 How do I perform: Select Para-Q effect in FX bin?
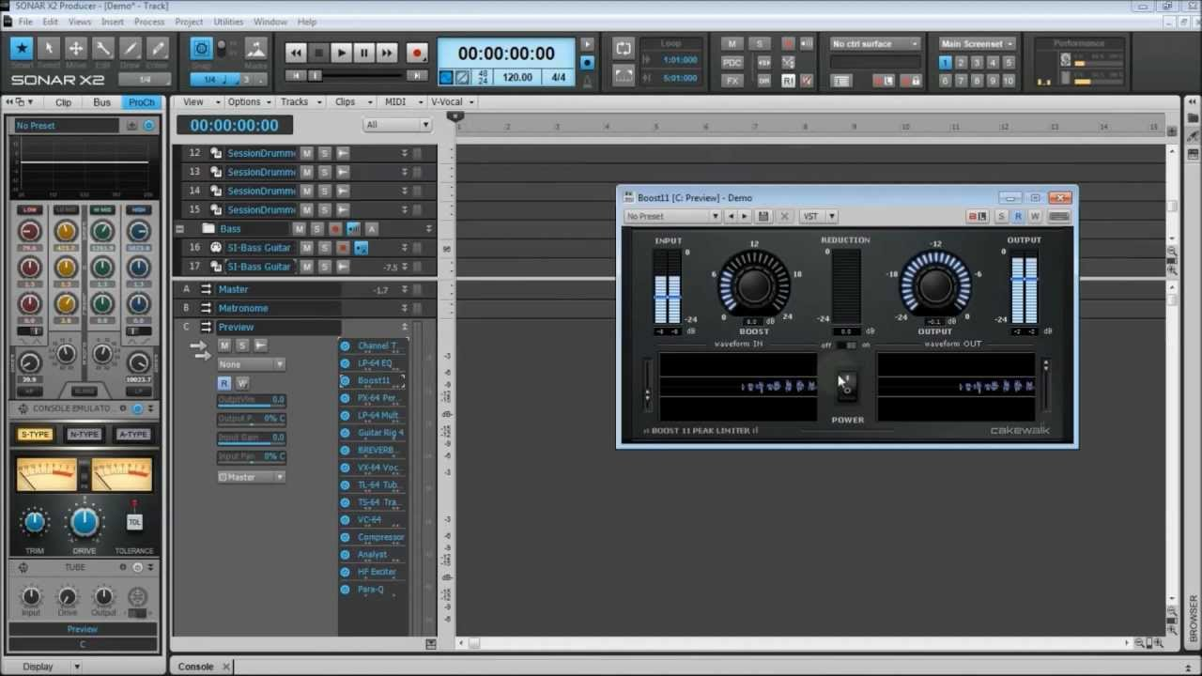pyautogui.click(x=371, y=590)
